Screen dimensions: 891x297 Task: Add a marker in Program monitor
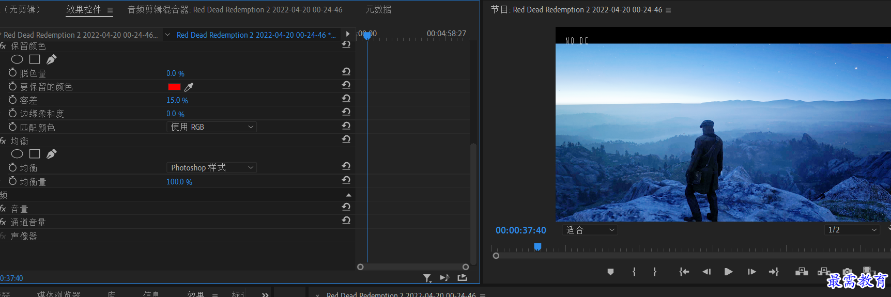(x=610, y=272)
